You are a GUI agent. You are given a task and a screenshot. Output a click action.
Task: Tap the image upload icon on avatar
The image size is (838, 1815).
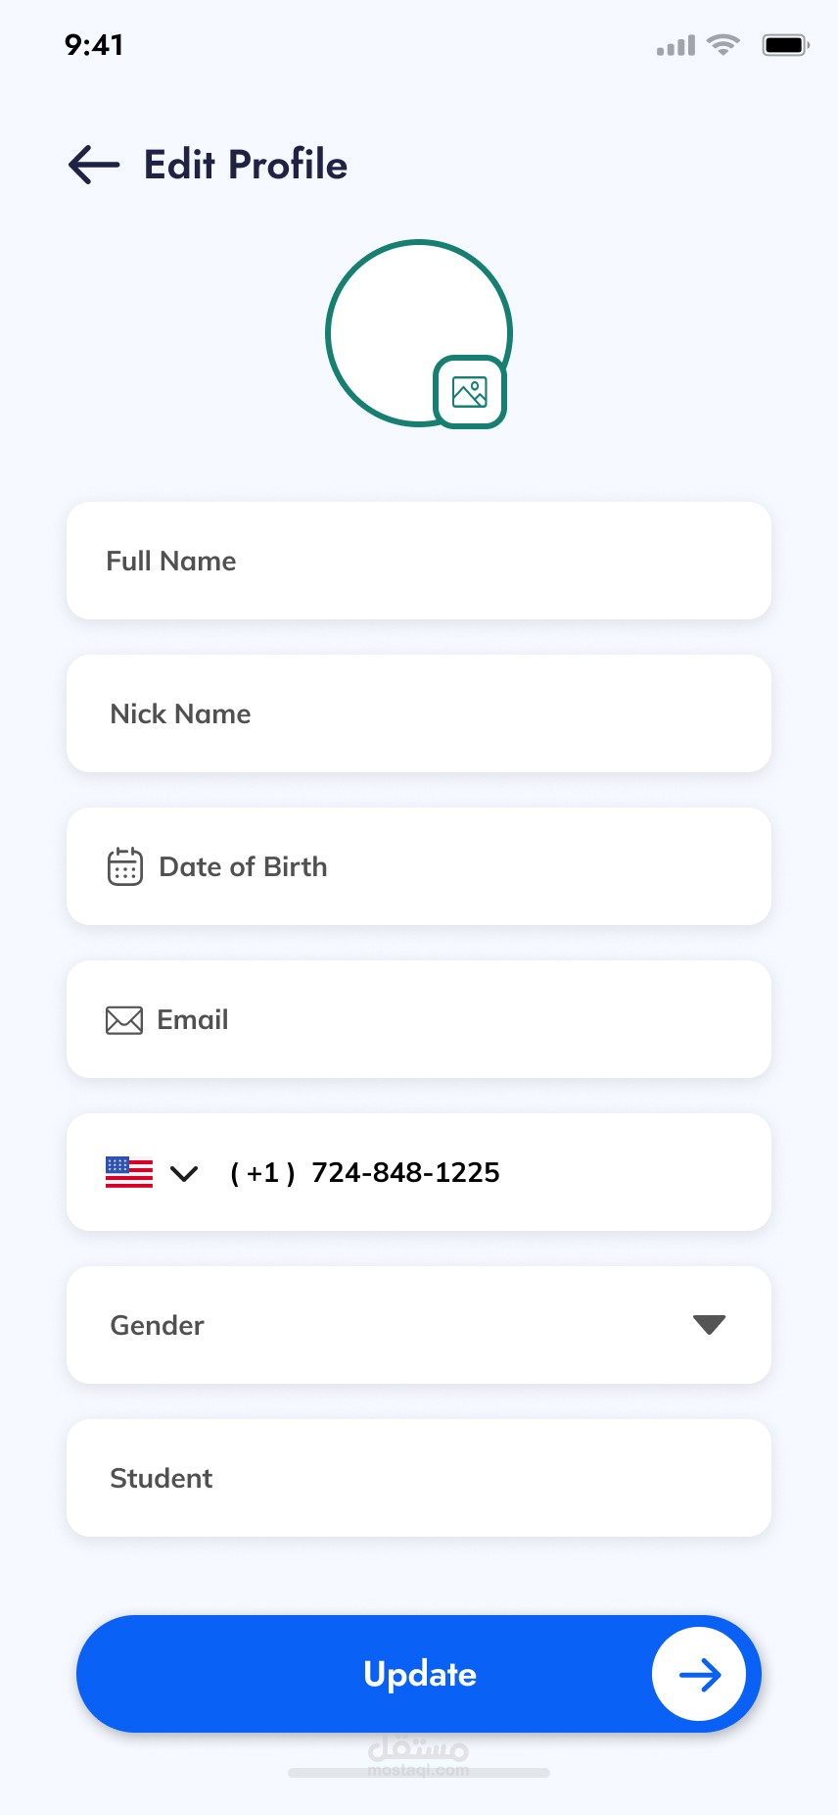470,393
